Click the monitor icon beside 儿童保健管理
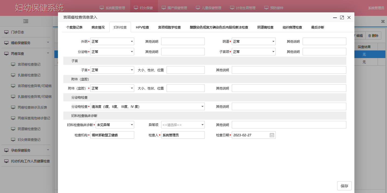Screen dimensions: 387x193 (x=198, y=8)
